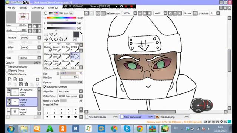237x133 pixels.
Task: Swap foreground and background colors
Action: tap(81, 33)
